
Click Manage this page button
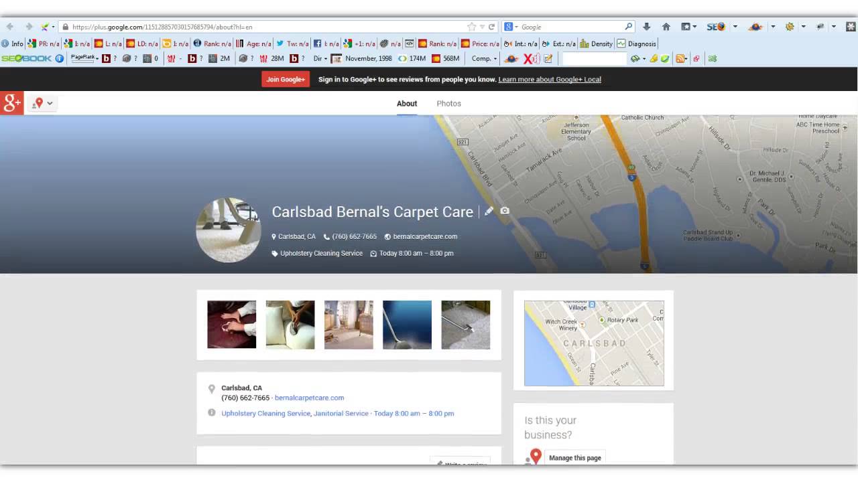click(x=575, y=458)
